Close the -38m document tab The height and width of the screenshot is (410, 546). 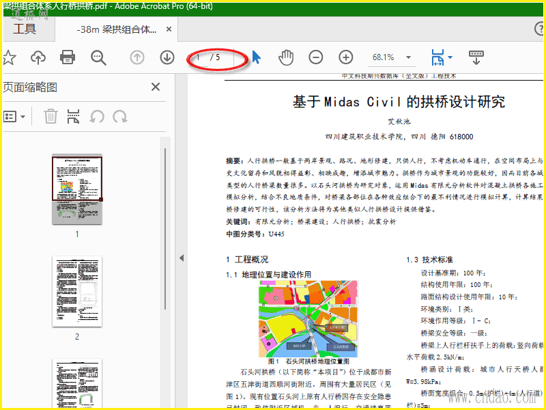click(x=169, y=29)
